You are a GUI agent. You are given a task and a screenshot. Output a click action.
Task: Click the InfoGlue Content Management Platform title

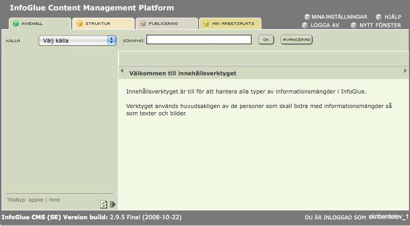pos(92,8)
